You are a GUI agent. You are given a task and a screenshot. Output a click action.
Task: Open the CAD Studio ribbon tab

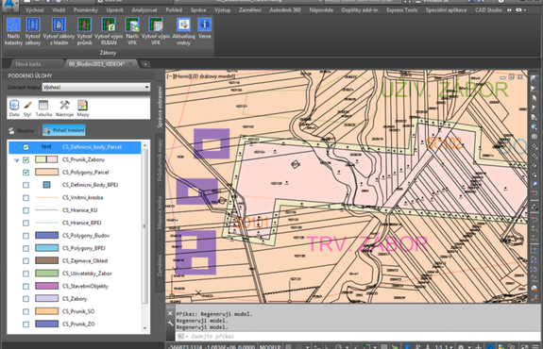point(488,10)
